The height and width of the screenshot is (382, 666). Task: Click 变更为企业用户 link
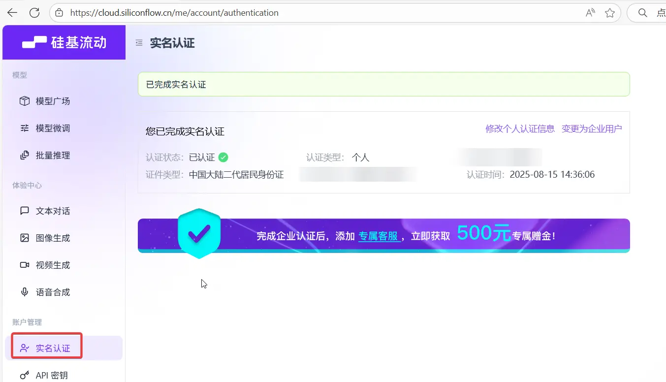click(592, 128)
